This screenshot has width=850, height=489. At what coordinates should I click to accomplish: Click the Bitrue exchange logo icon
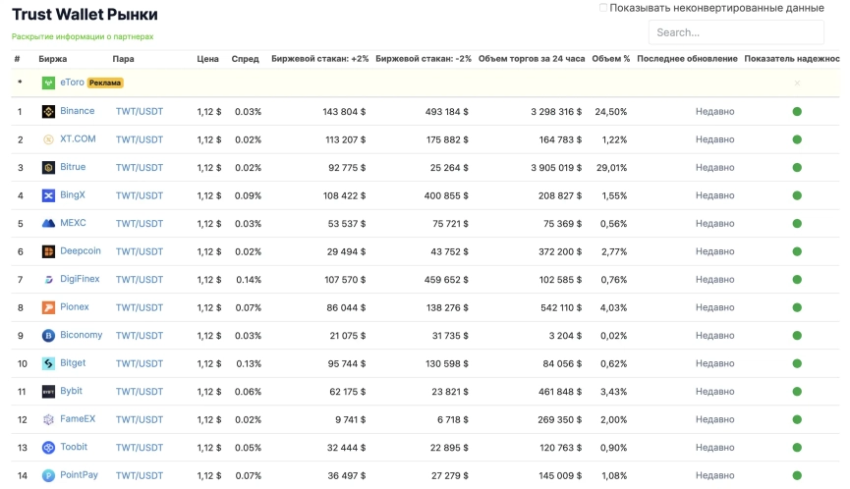click(x=48, y=168)
